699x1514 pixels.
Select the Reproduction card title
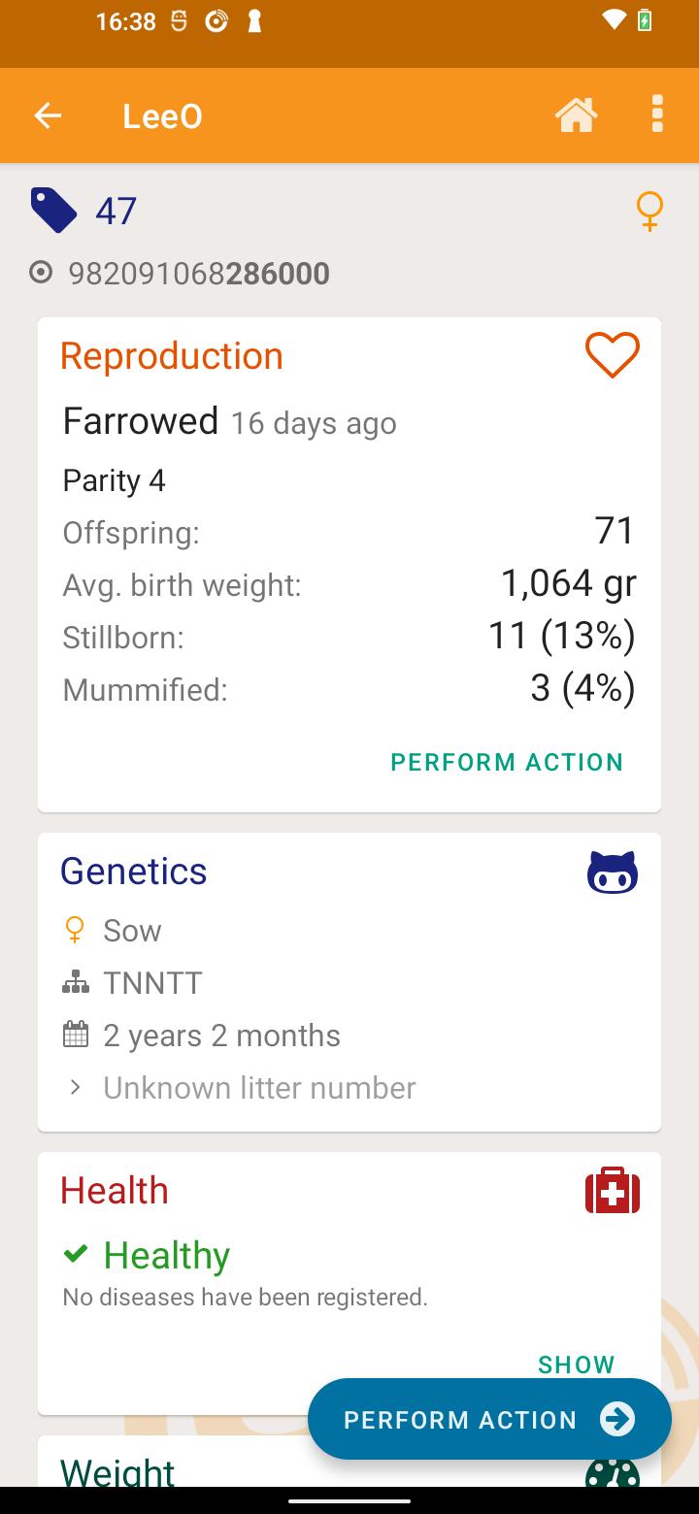point(172,356)
